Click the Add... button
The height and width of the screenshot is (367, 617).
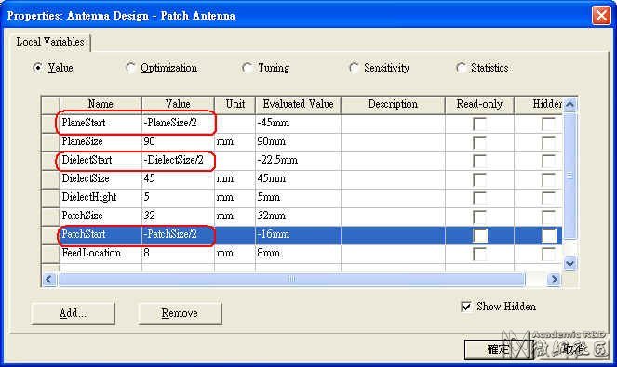pyautogui.click(x=73, y=313)
